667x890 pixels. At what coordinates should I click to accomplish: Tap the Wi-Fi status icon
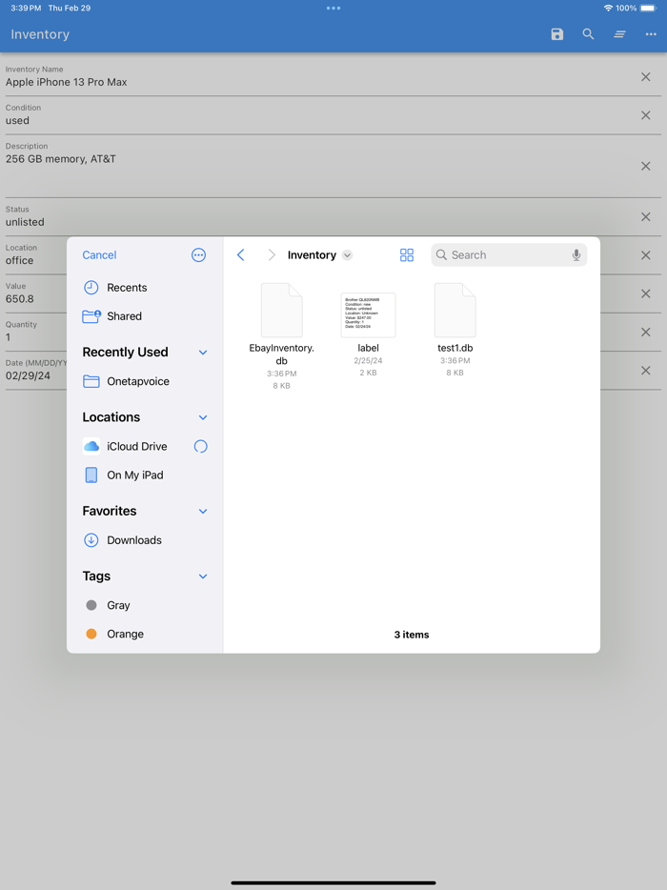(x=608, y=8)
